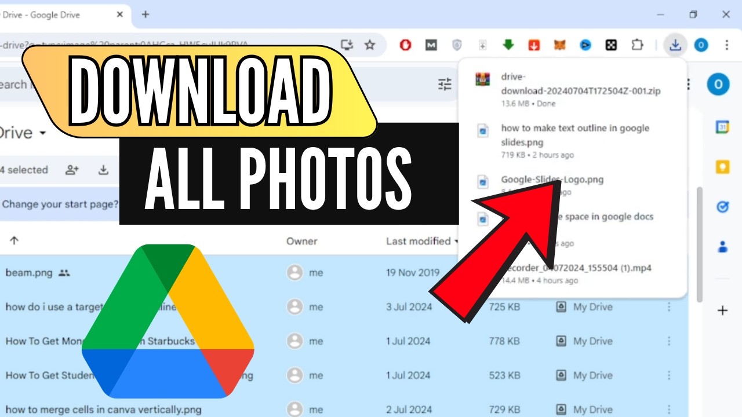Image resolution: width=742 pixels, height=417 pixels.
Task: Click the file icon for text outline png
Action: coord(482,131)
